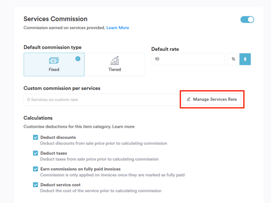Click the 'Deduct discounts' label

(x=58, y=137)
